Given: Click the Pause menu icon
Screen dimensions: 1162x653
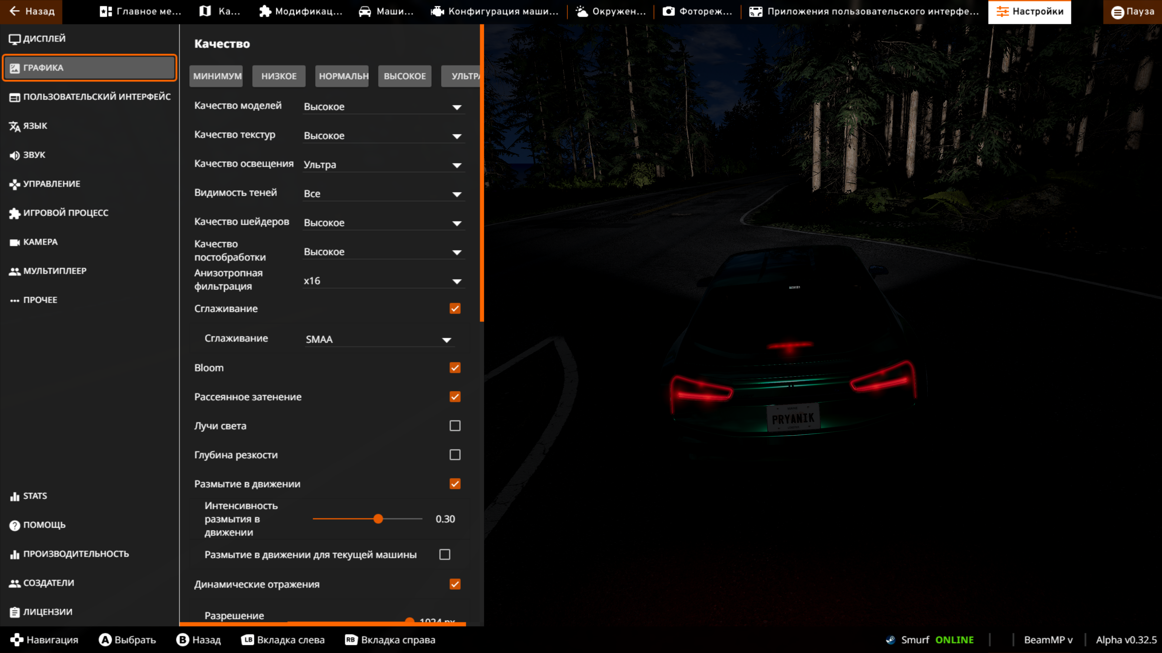Looking at the screenshot, I should [x=1117, y=12].
